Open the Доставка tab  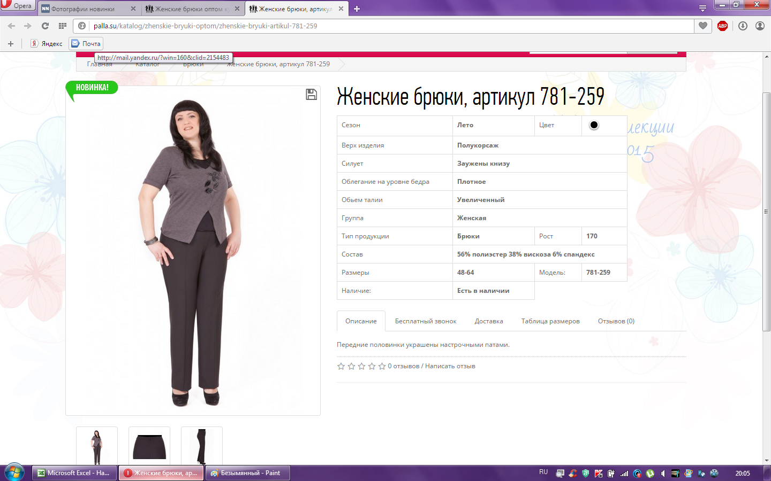(489, 321)
